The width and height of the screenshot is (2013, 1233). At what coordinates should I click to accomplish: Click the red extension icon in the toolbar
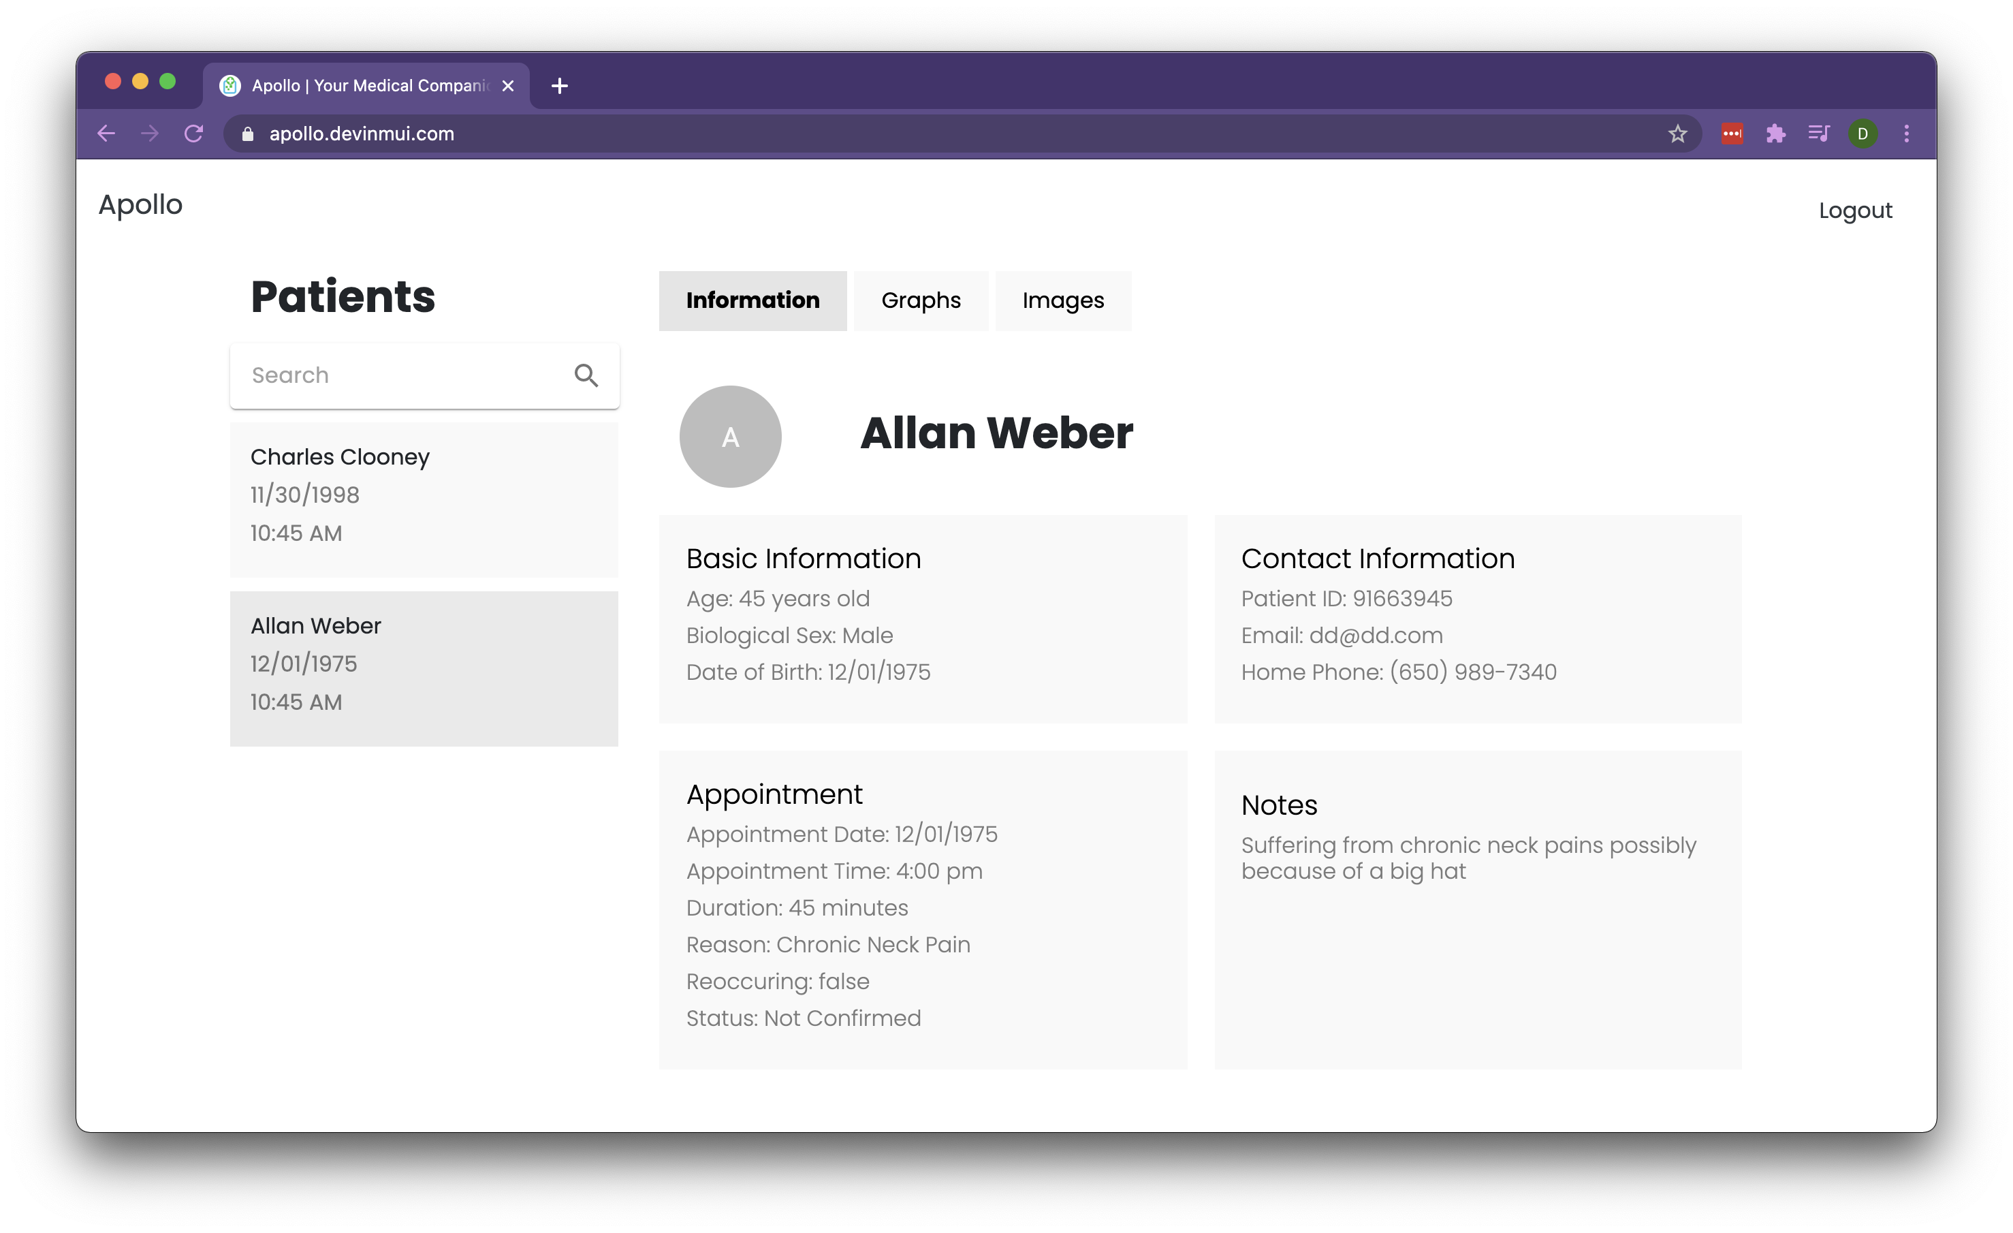pos(1732,134)
